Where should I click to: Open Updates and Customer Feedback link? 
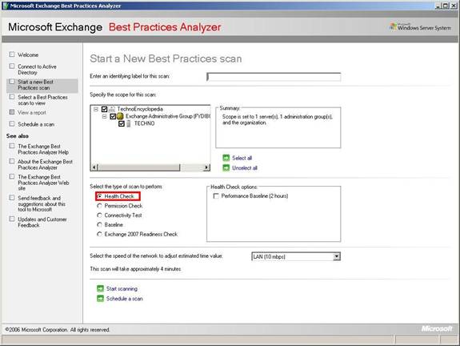point(42,222)
